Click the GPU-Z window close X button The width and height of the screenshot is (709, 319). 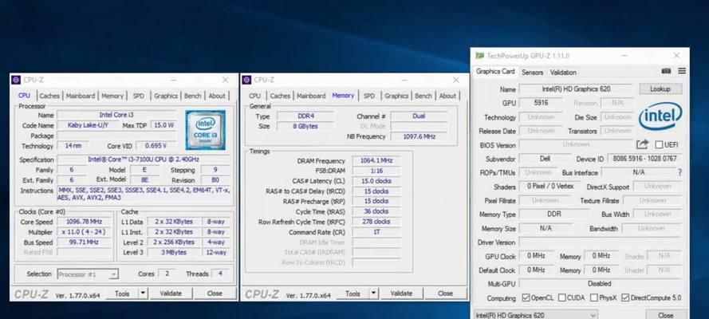[676, 56]
